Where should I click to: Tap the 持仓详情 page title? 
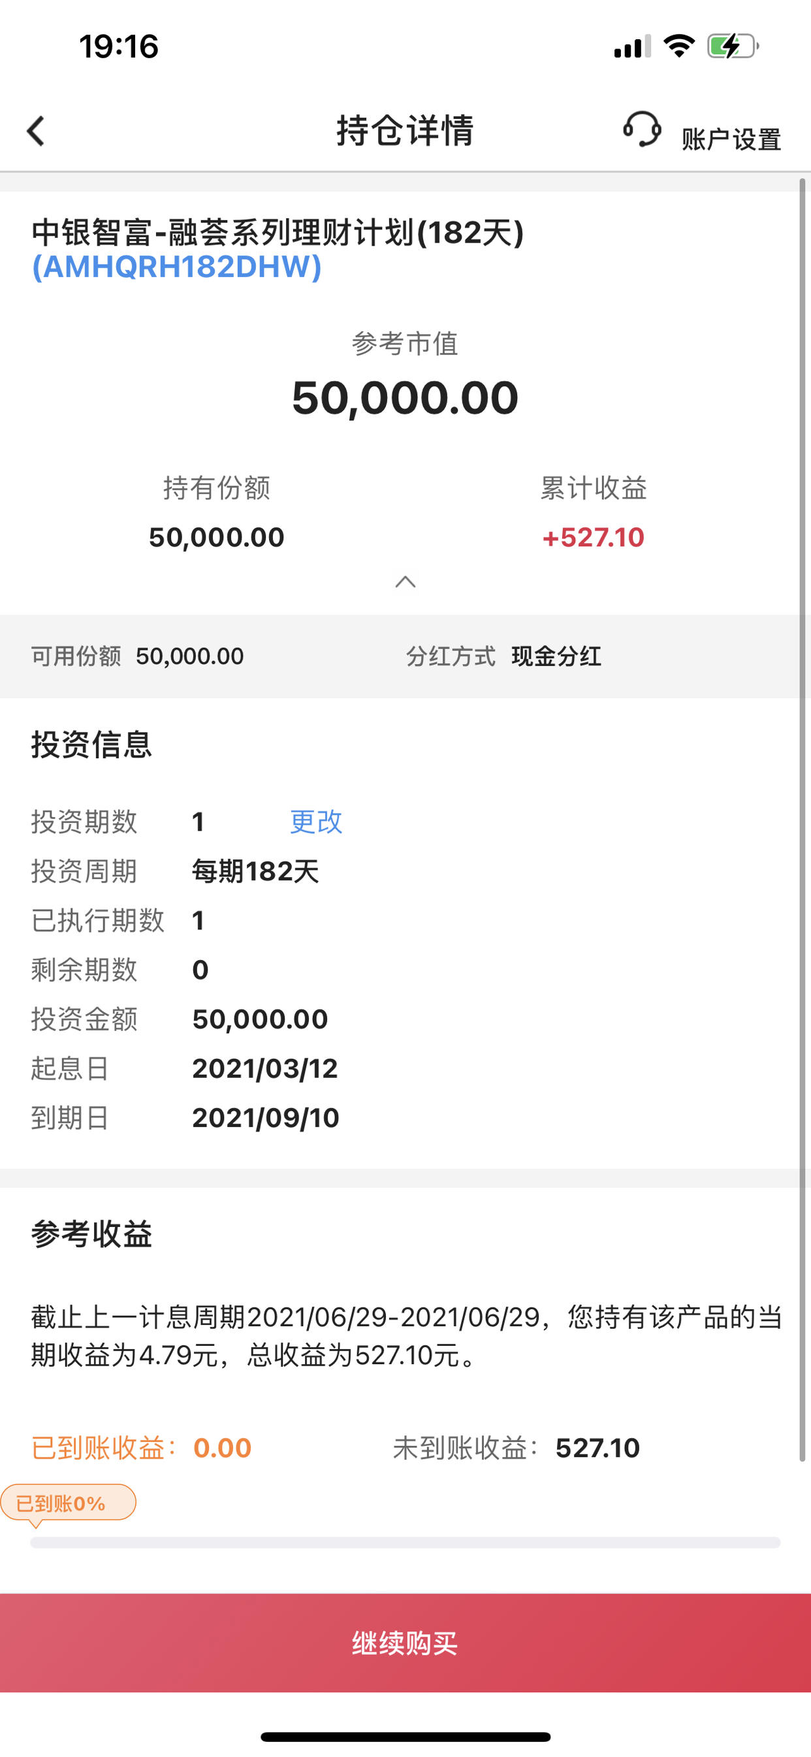point(405,130)
